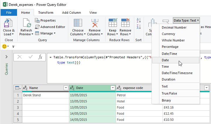Switch to the Transform tab
Image resolution: width=211 pixels, height=124 pixels.
[46, 13]
